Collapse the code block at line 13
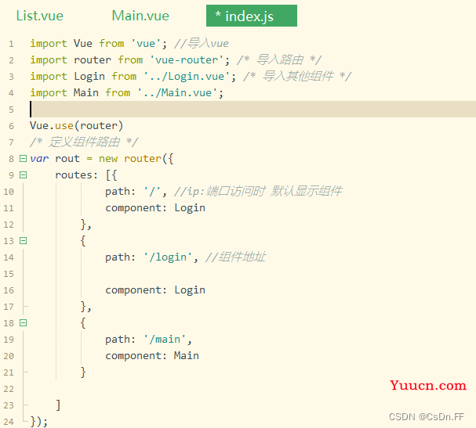This screenshot has width=476, height=428. click(23, 241)
